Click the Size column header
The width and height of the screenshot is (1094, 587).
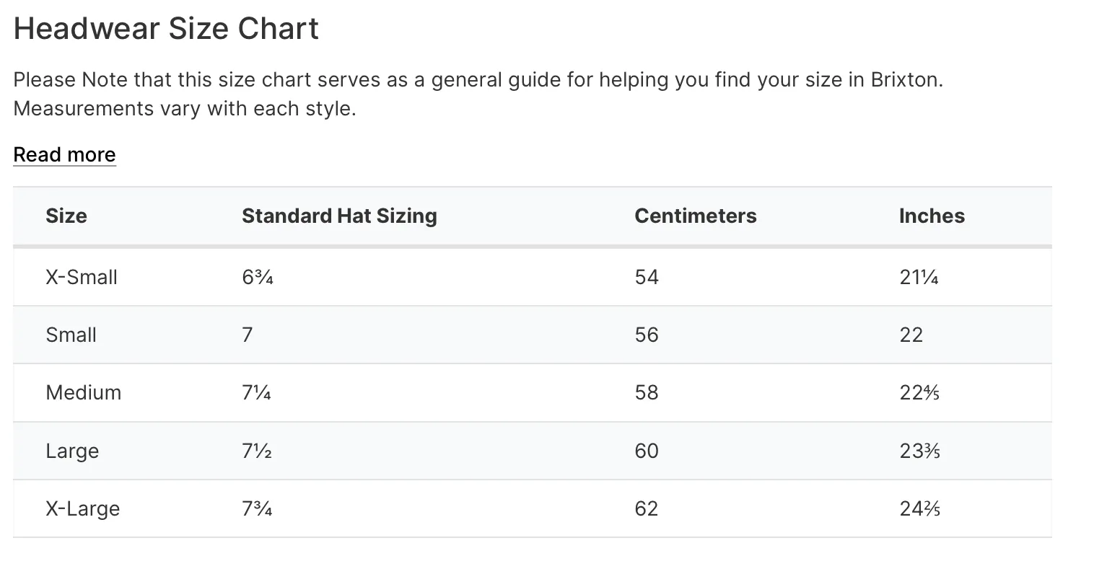[x=66, y=216]
